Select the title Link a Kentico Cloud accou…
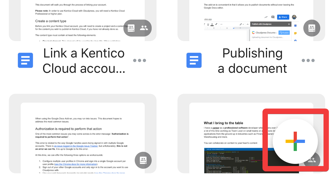This screenshot has width=334, height=180. point(84,61)
